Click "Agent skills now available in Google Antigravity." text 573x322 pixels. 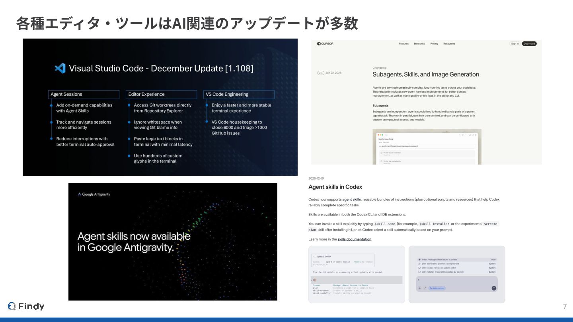pyautogui.click(x=134, y=242)
